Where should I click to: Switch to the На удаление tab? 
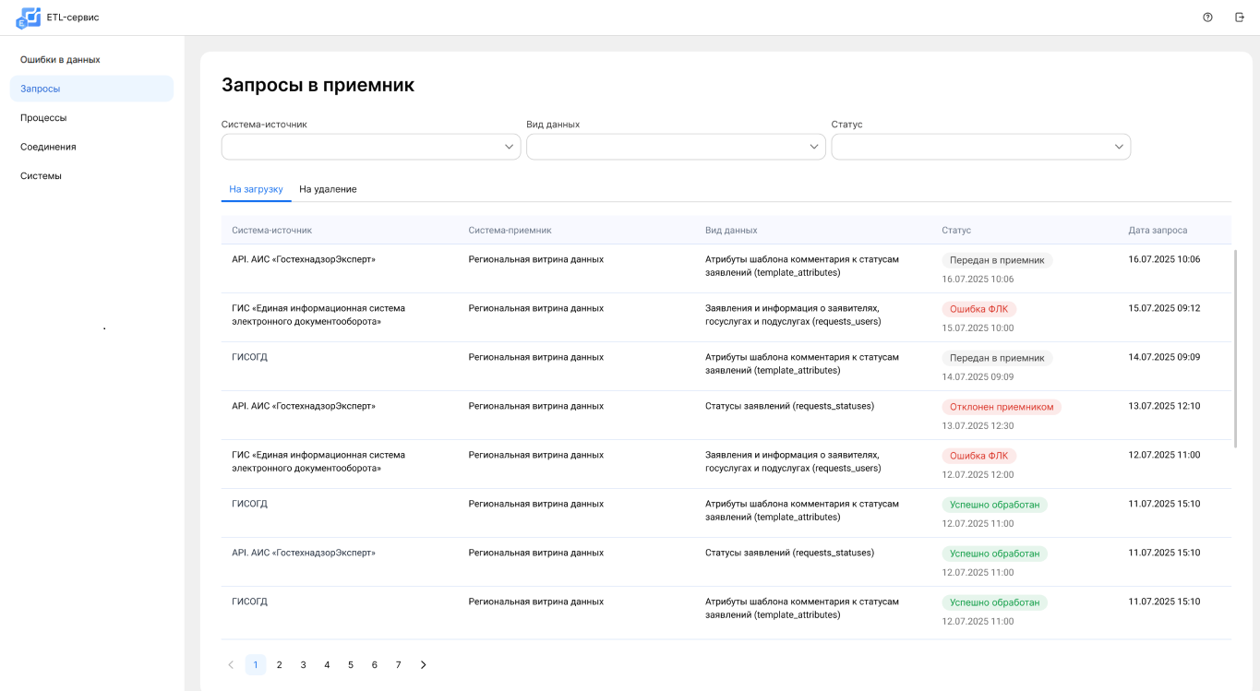328,189
